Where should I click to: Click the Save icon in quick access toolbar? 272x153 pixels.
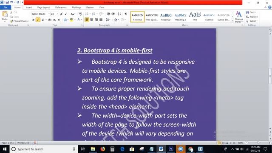click(7, 3)
